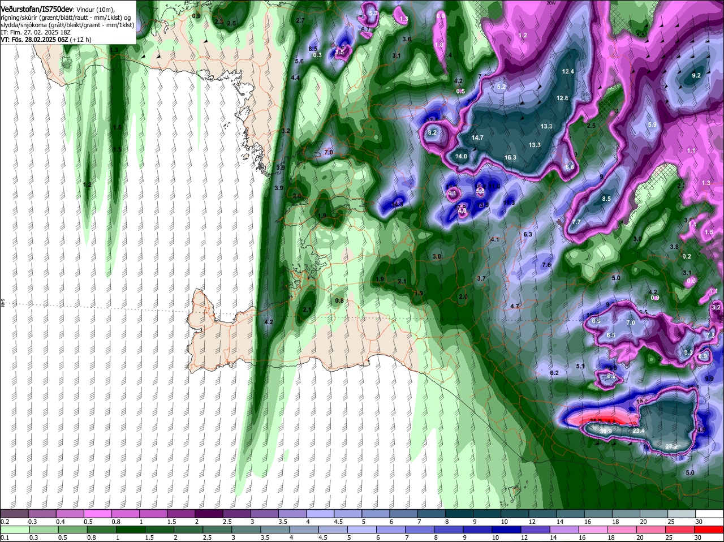This screenshot has width=724, height=542.
Task: Pick the bottom legend swatch starting at 3
Action: [x=246, y=530]
